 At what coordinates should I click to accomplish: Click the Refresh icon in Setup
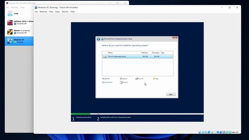103,79
